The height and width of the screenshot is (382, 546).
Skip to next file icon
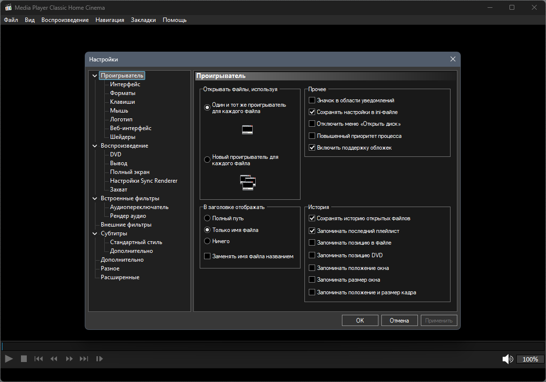tap(84, 359)
